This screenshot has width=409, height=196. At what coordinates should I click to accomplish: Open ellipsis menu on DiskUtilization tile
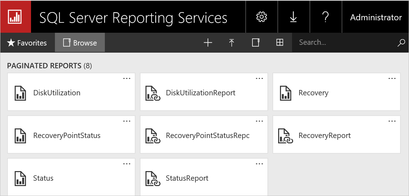pyautogui.click(x=127, y=79)
